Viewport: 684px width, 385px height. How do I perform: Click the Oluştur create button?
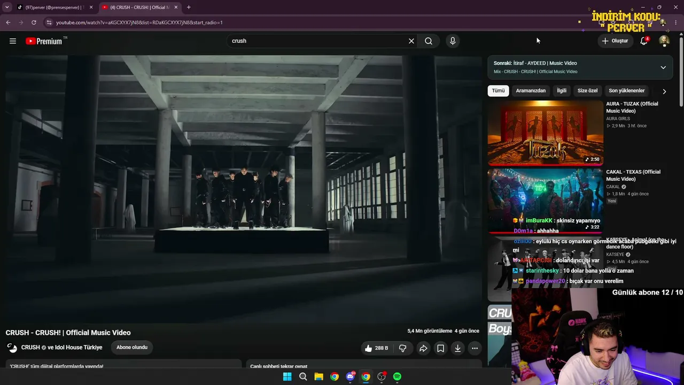tap(615, 41)
